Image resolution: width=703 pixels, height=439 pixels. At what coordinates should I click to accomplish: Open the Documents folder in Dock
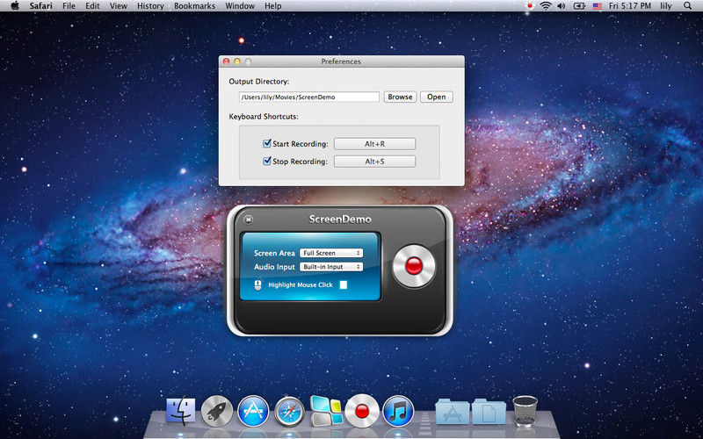(489, 411)
